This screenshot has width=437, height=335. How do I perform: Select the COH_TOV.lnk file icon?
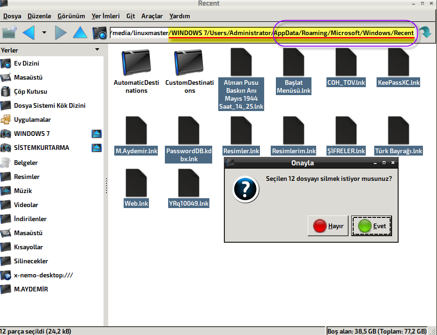pyautogui.click(x=346, y=62)
